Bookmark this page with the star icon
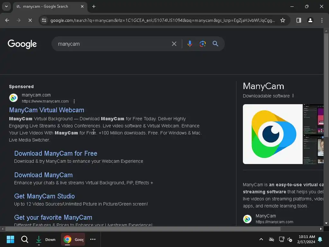Image resolution: width=329 pixels, height=247 pixels. point(283,20)
